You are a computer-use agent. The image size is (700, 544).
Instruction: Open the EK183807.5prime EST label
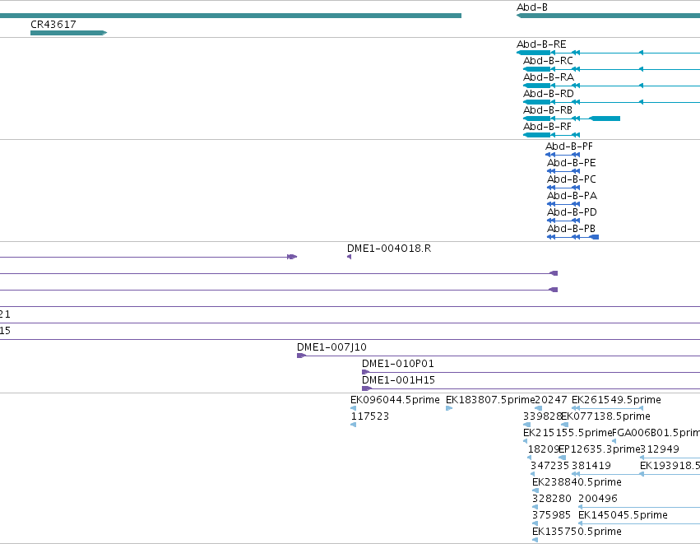490,400
